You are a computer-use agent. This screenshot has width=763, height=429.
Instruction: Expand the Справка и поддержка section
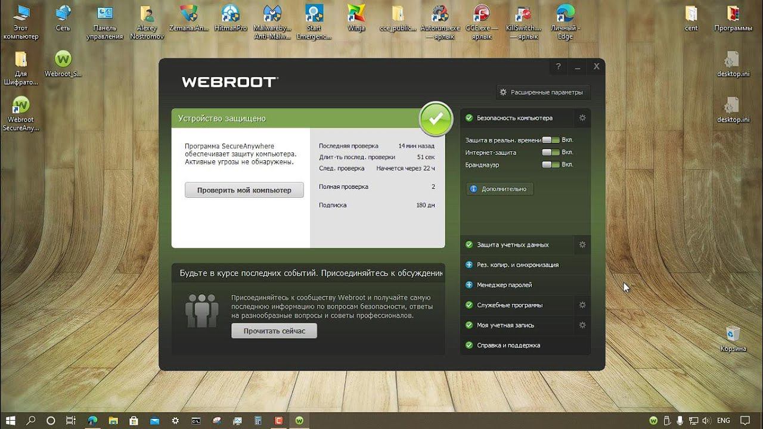525,345
